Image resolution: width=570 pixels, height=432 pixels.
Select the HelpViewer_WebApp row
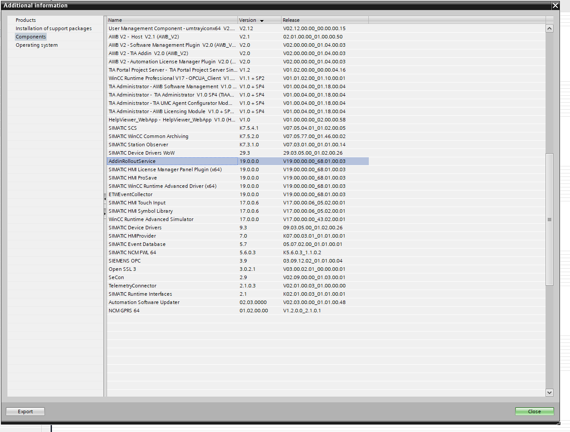(238, 120)
